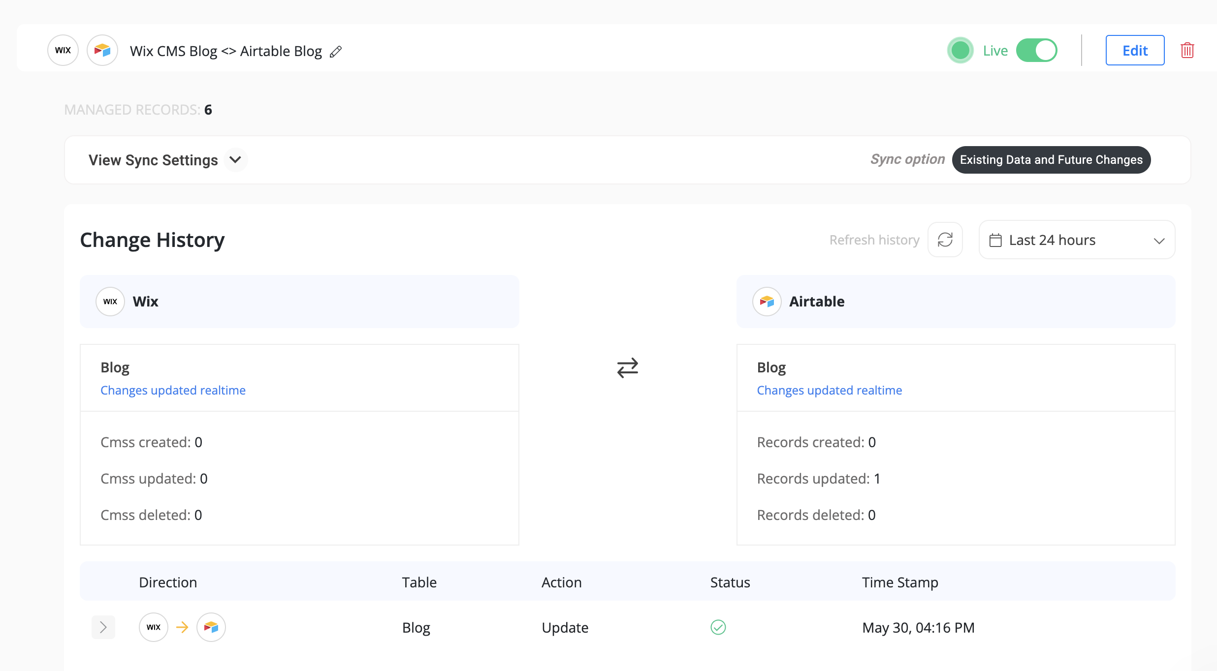Click the Sync option label
1217x671 pixels.
coord(908,159)
